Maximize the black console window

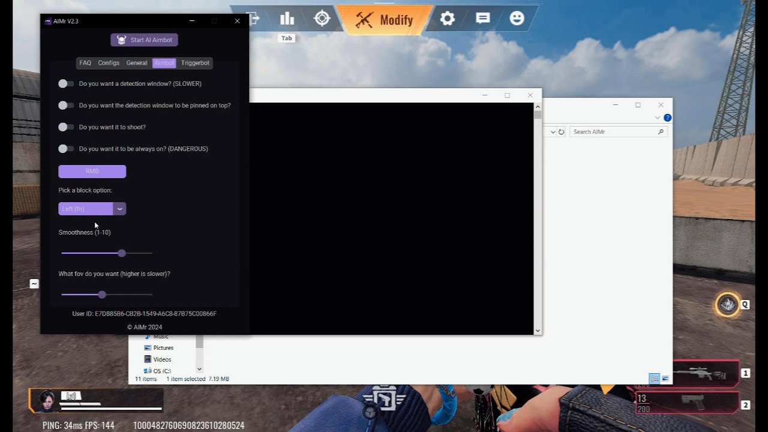point(507,95)
